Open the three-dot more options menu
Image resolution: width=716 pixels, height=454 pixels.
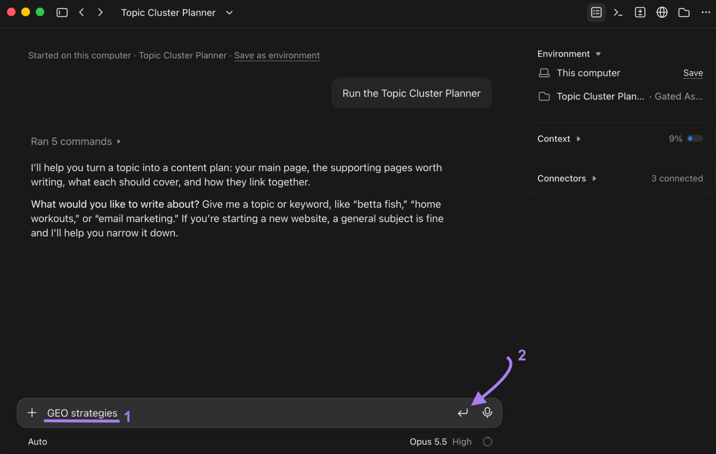point(706,13)
